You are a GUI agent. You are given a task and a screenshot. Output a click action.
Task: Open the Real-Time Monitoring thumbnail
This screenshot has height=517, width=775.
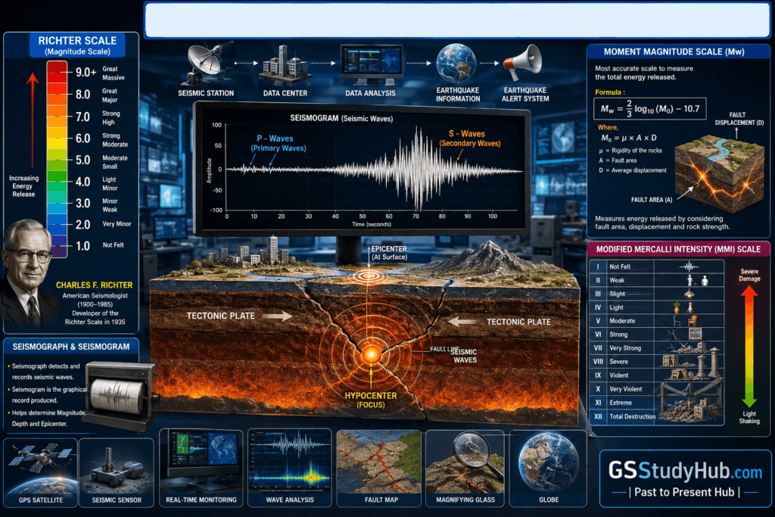(201, 468)
